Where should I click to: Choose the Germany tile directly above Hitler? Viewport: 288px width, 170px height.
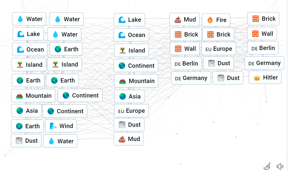click(x=264, y=63)
